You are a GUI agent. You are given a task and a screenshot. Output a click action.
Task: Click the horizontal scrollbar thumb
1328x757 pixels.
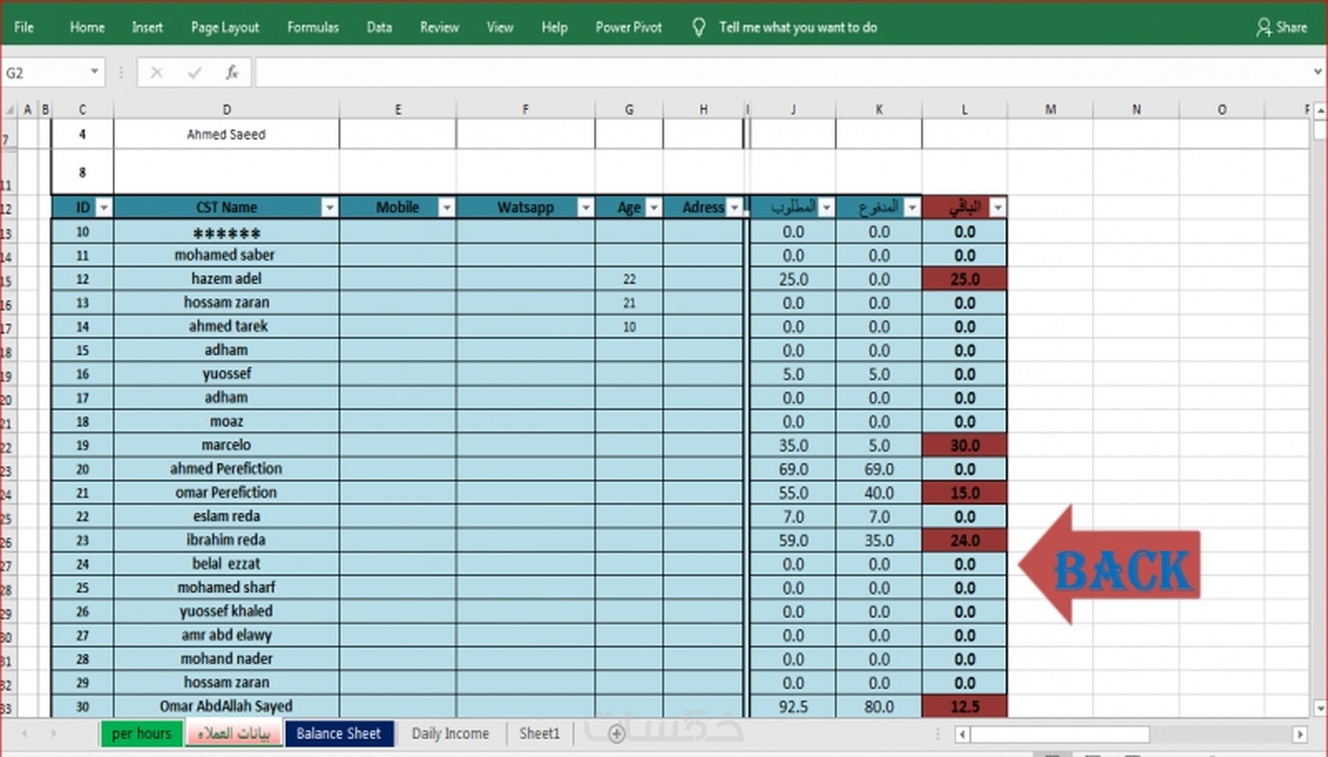tap(1061, 734)
